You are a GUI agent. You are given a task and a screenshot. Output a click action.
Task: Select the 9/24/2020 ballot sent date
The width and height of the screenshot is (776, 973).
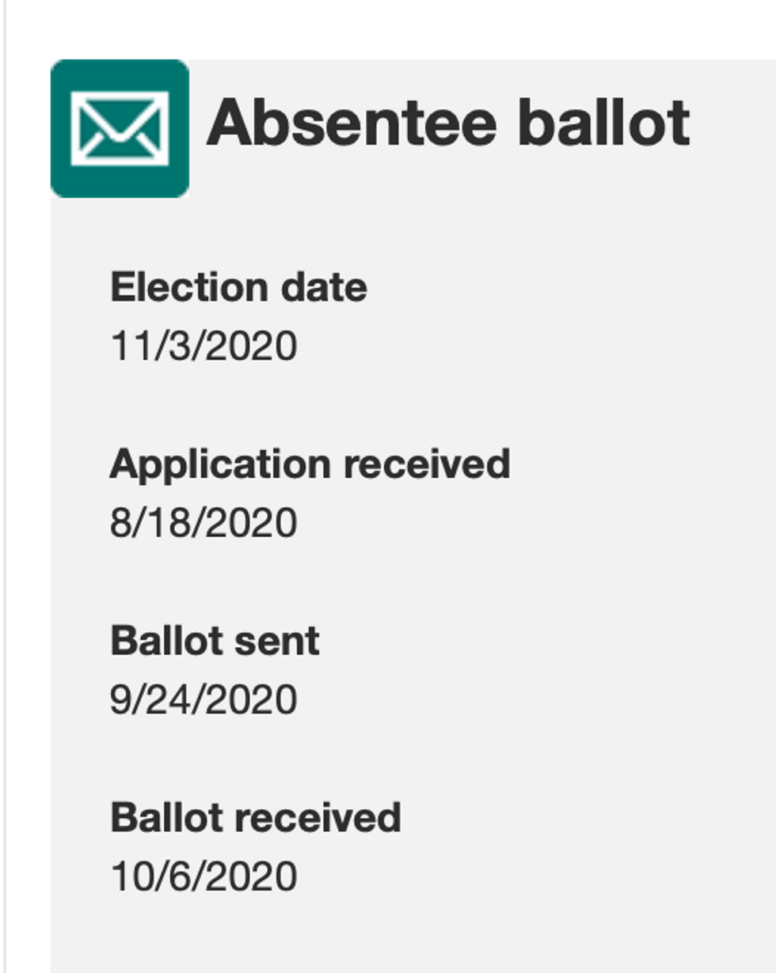pos(204,700)
